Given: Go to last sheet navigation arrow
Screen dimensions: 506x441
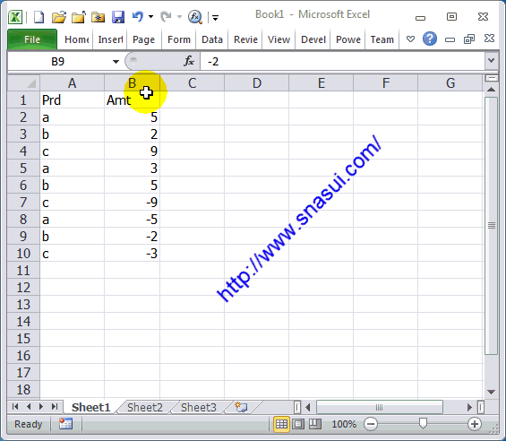Looking at the screenshot, I should click(x=55, y=406).
